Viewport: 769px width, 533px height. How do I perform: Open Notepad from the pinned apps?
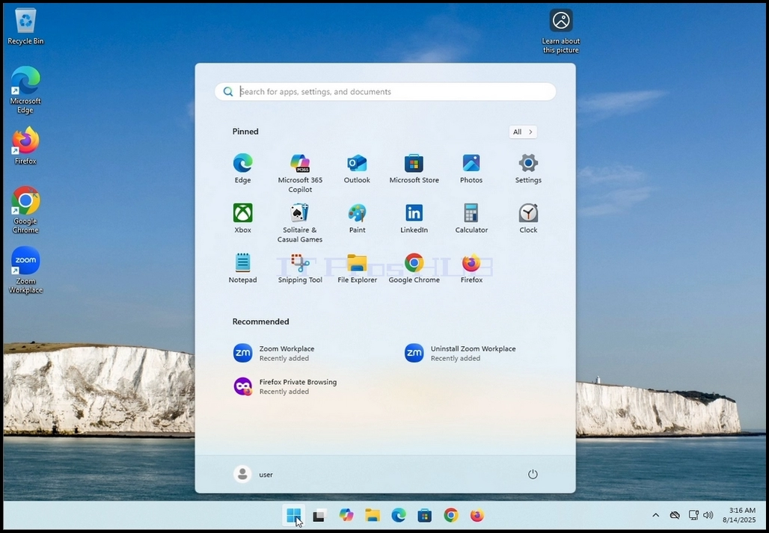(242, 268)
